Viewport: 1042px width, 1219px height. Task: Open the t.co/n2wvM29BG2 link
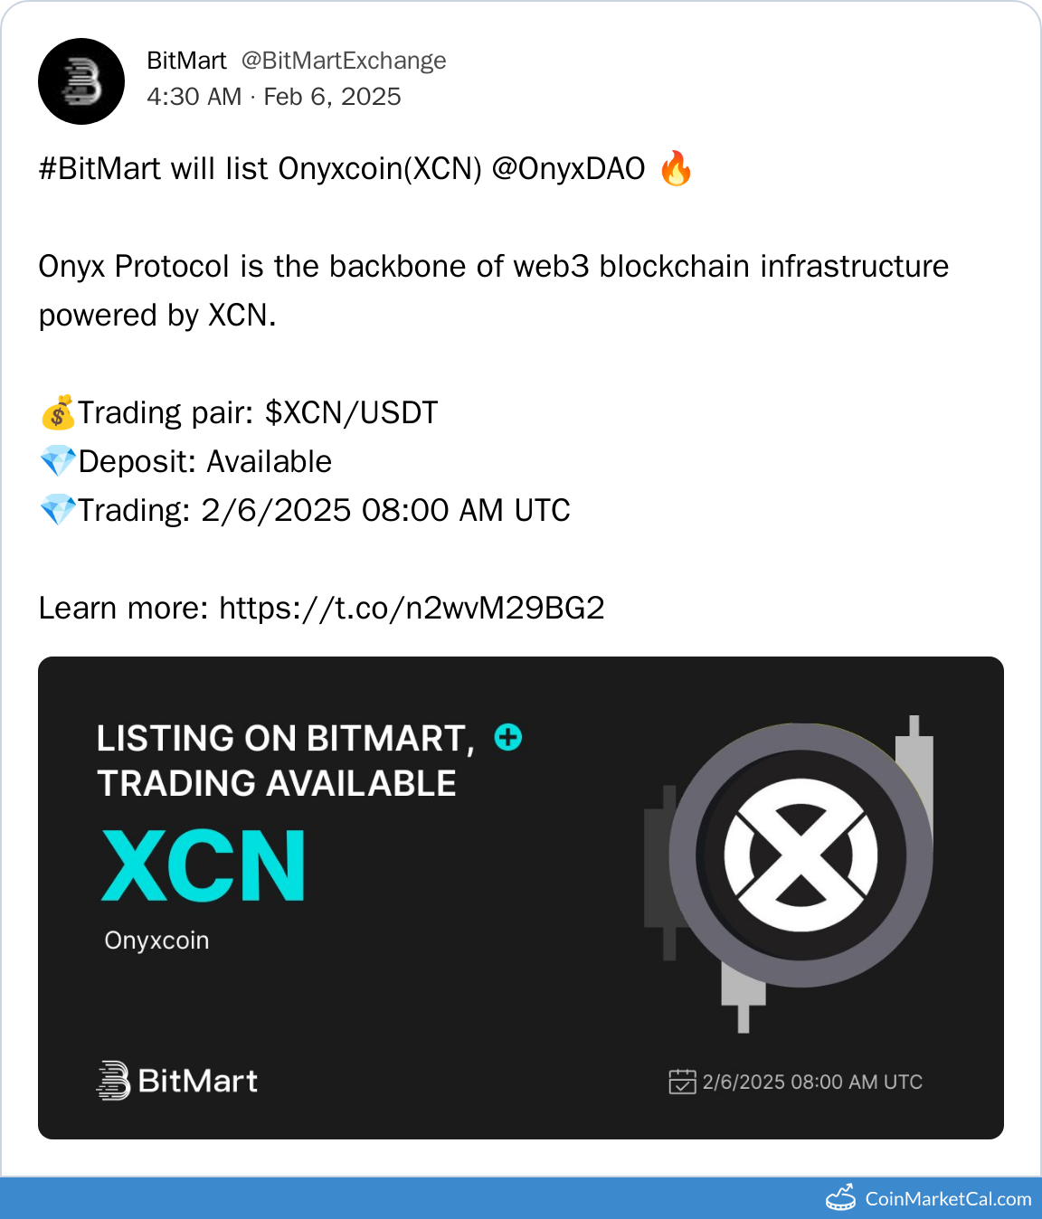tap(412, 609)
